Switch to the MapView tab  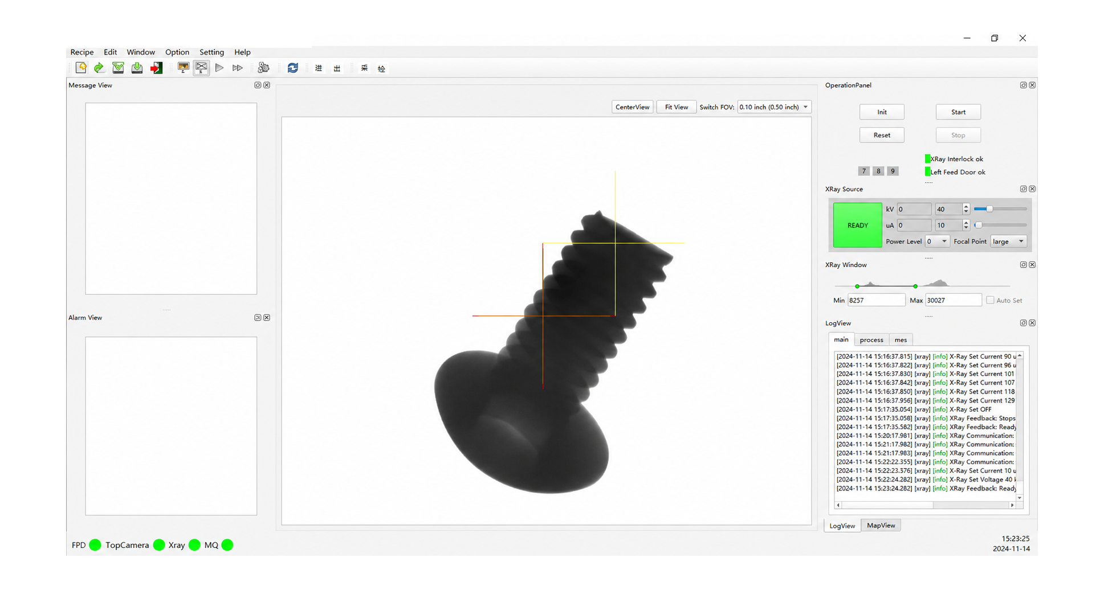click(x=881, y=525)
